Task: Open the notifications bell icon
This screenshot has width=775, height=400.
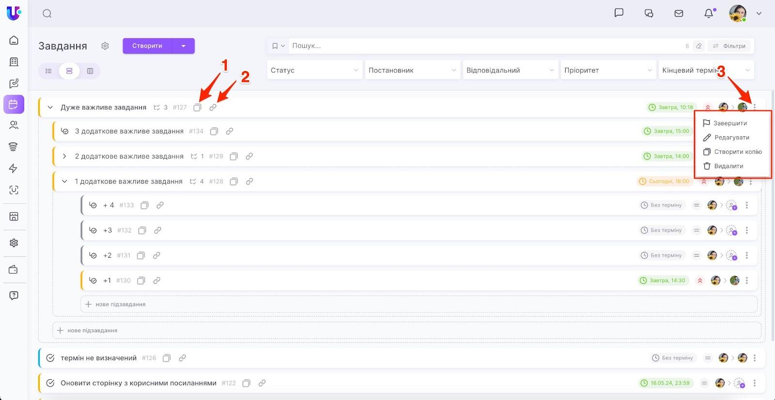Action: (709, 14)
